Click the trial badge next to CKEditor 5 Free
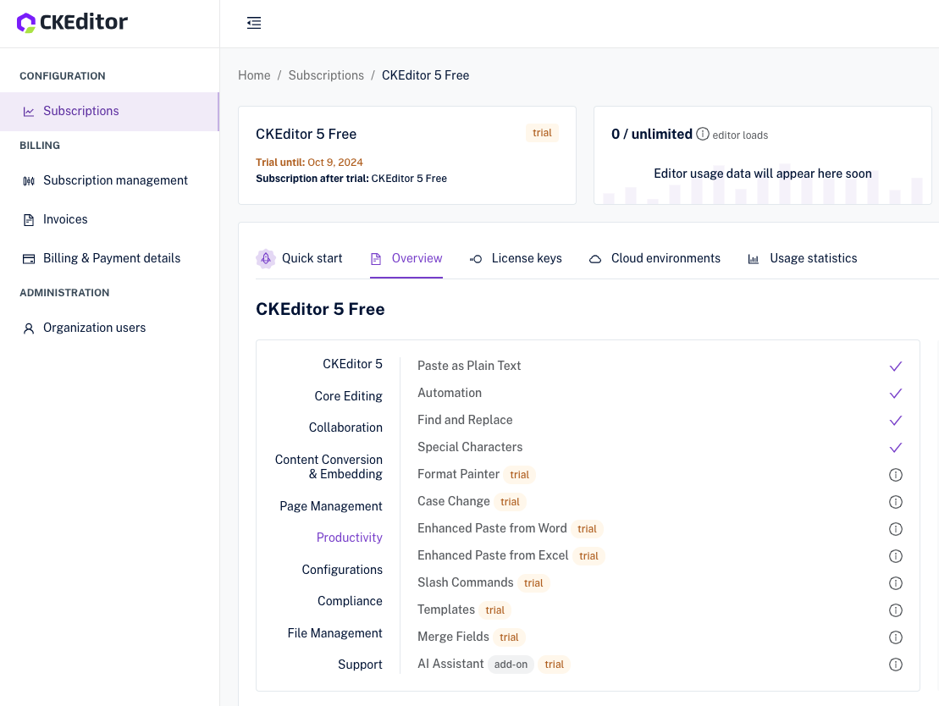This screenshot has width=939, height=706. (542, 133)
